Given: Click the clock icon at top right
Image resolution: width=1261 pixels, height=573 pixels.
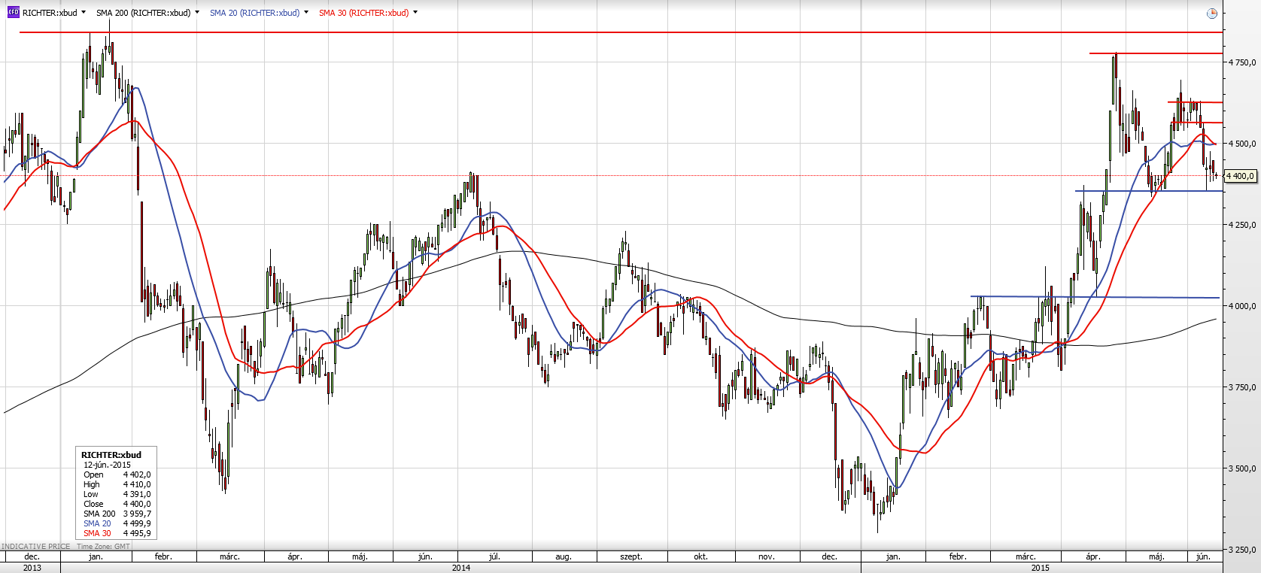Looking at the screenshot, I should (x=1211, y=14).
